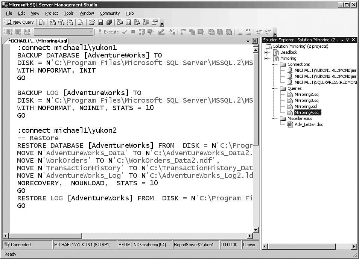Analyze query in Database Engine Tuning Advisor

[151, 32]
